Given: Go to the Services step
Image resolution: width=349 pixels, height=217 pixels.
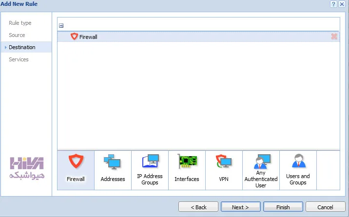Looking at the screenshot, I should (19, 59).
